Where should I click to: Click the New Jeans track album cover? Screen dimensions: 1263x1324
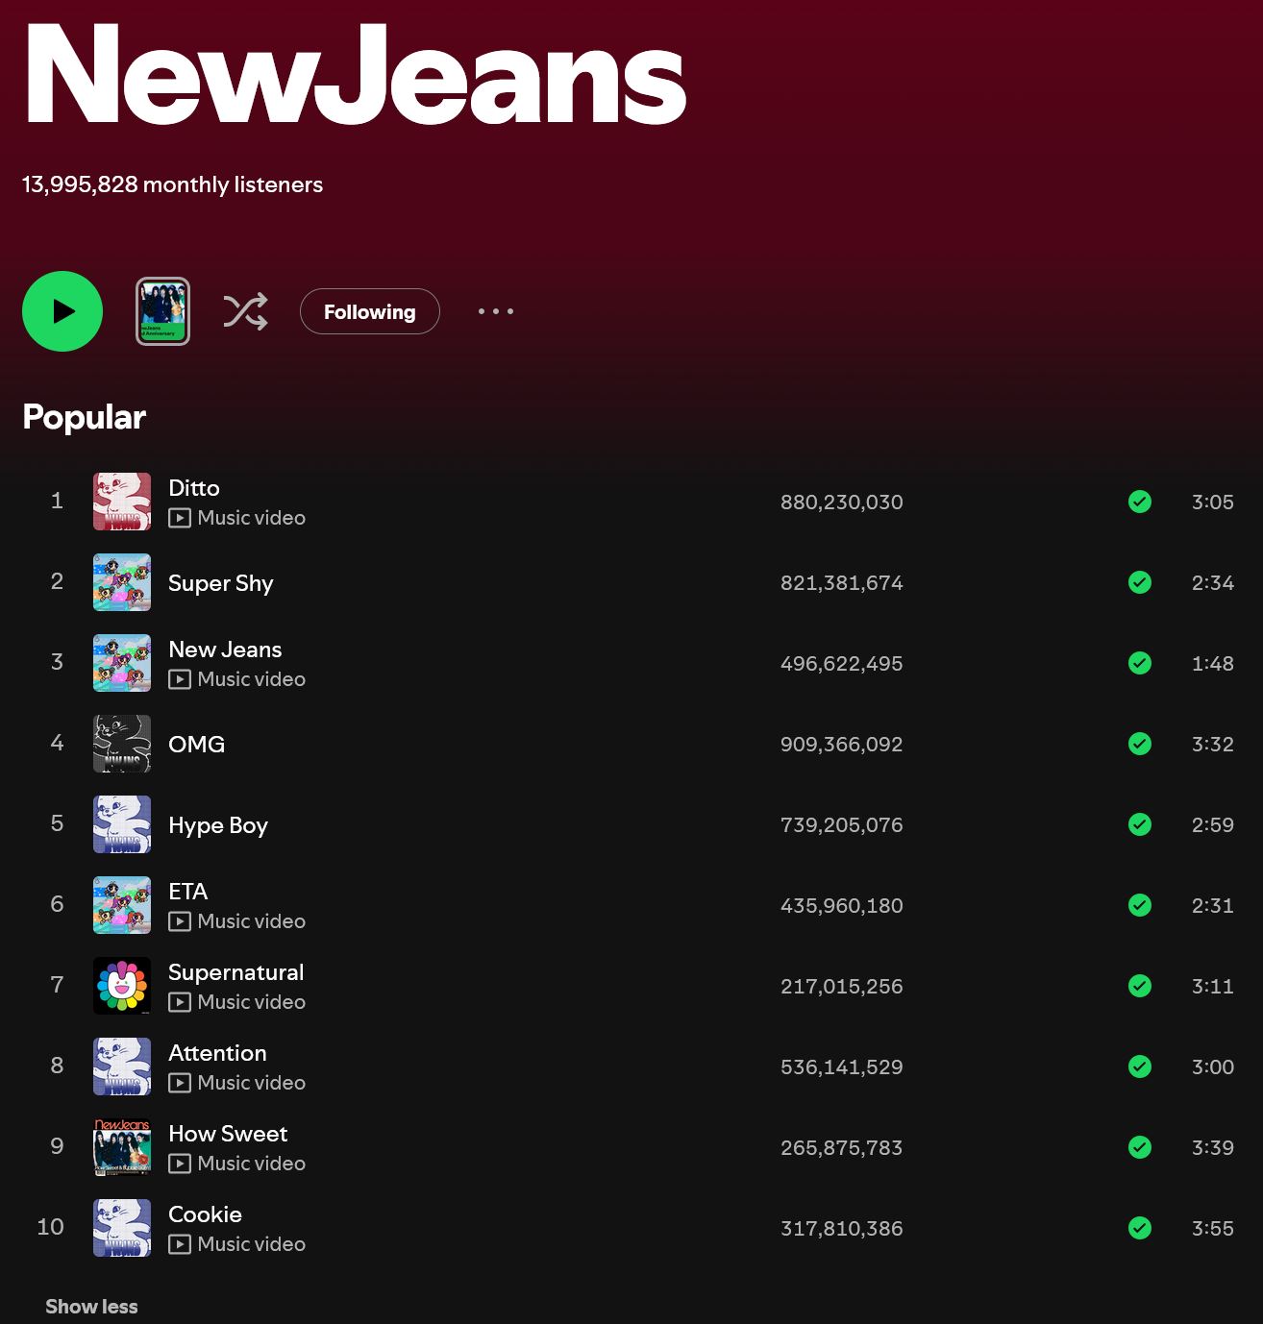point(122,663)
